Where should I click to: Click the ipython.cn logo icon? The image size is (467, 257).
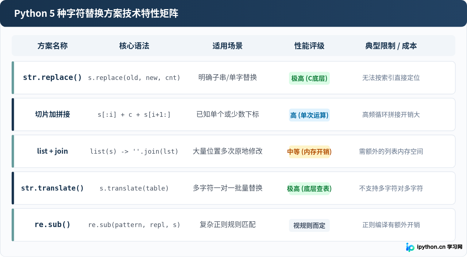(410, 247)
